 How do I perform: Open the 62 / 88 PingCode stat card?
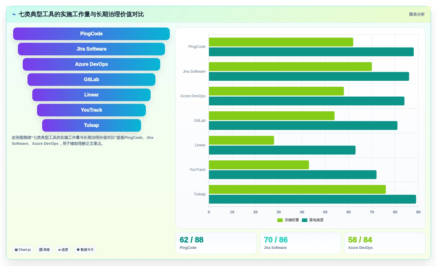point(216,243)
